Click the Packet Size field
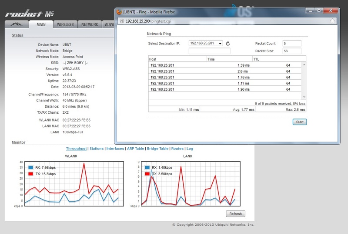The width and height of the screenshot is (348, 234). coord(292,51)
